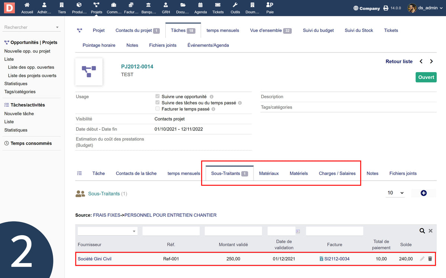Toggle the Suivre une opportunité checkbox

point(157,96)
